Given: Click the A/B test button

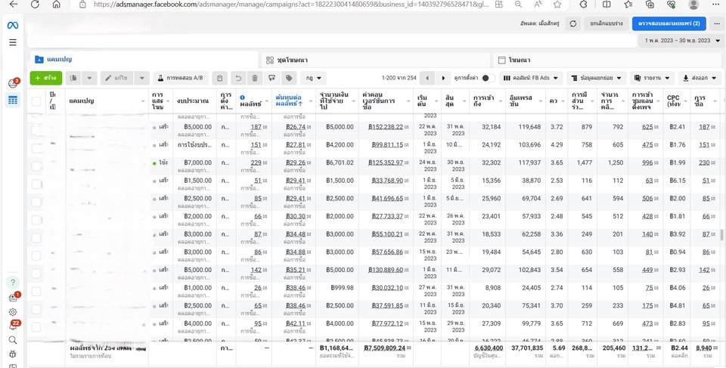Looking at the screenshot, I should 181,79.
